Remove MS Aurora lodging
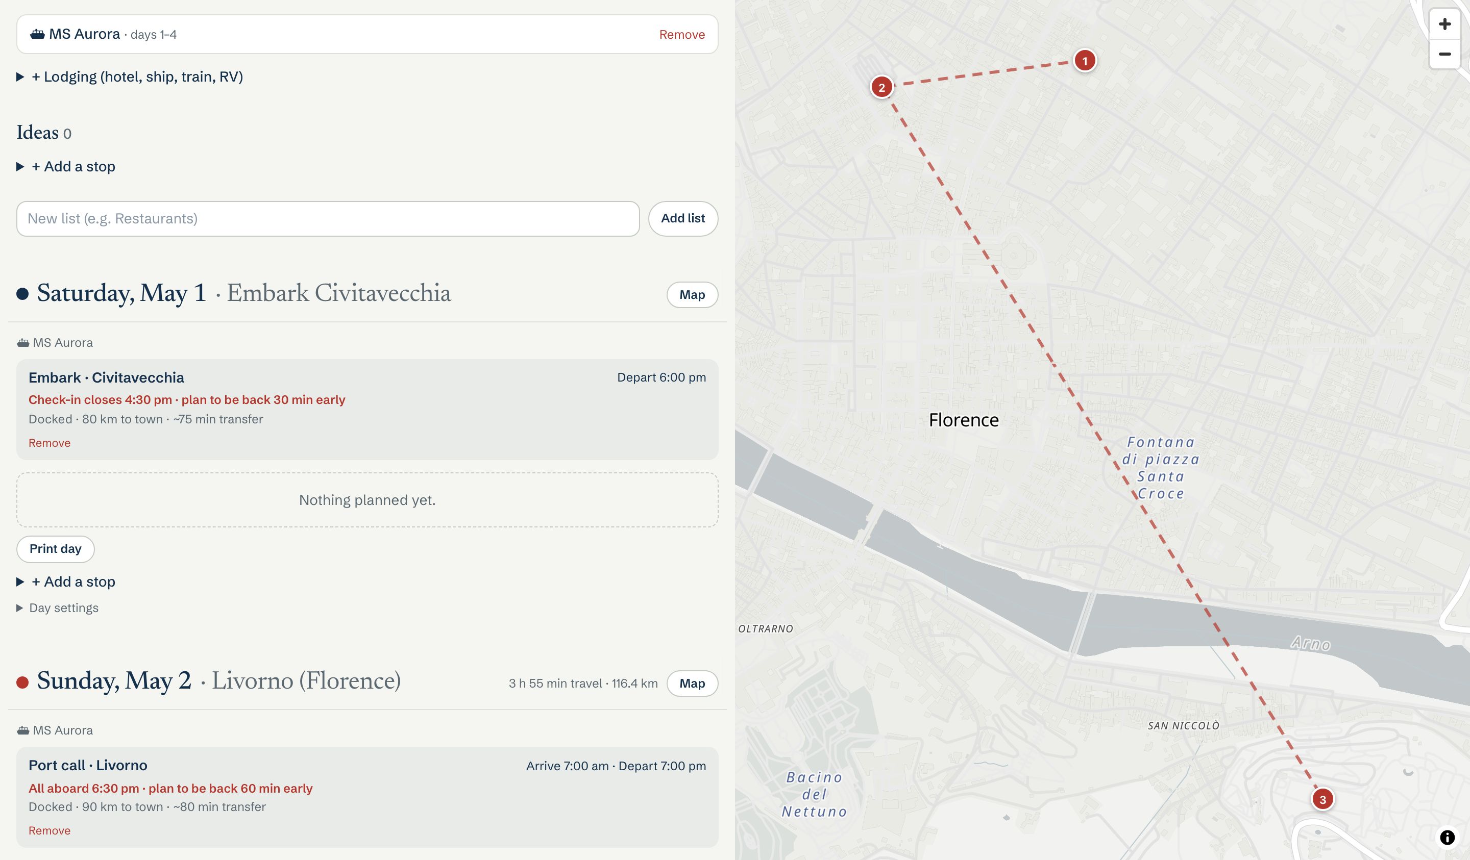Image resolution: width=1470 pixels, height=860 pixels. coord(681,34)
